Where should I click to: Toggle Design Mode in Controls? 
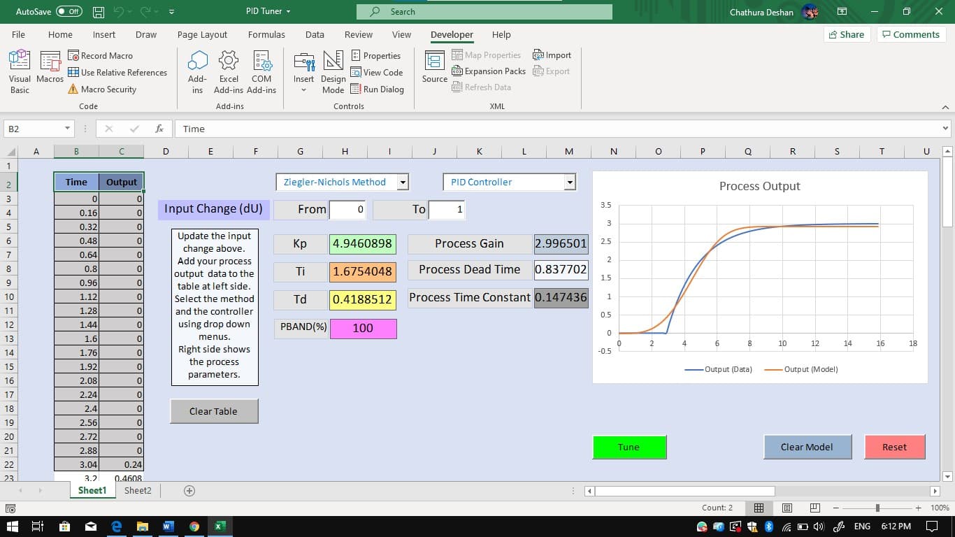[333, 72]
